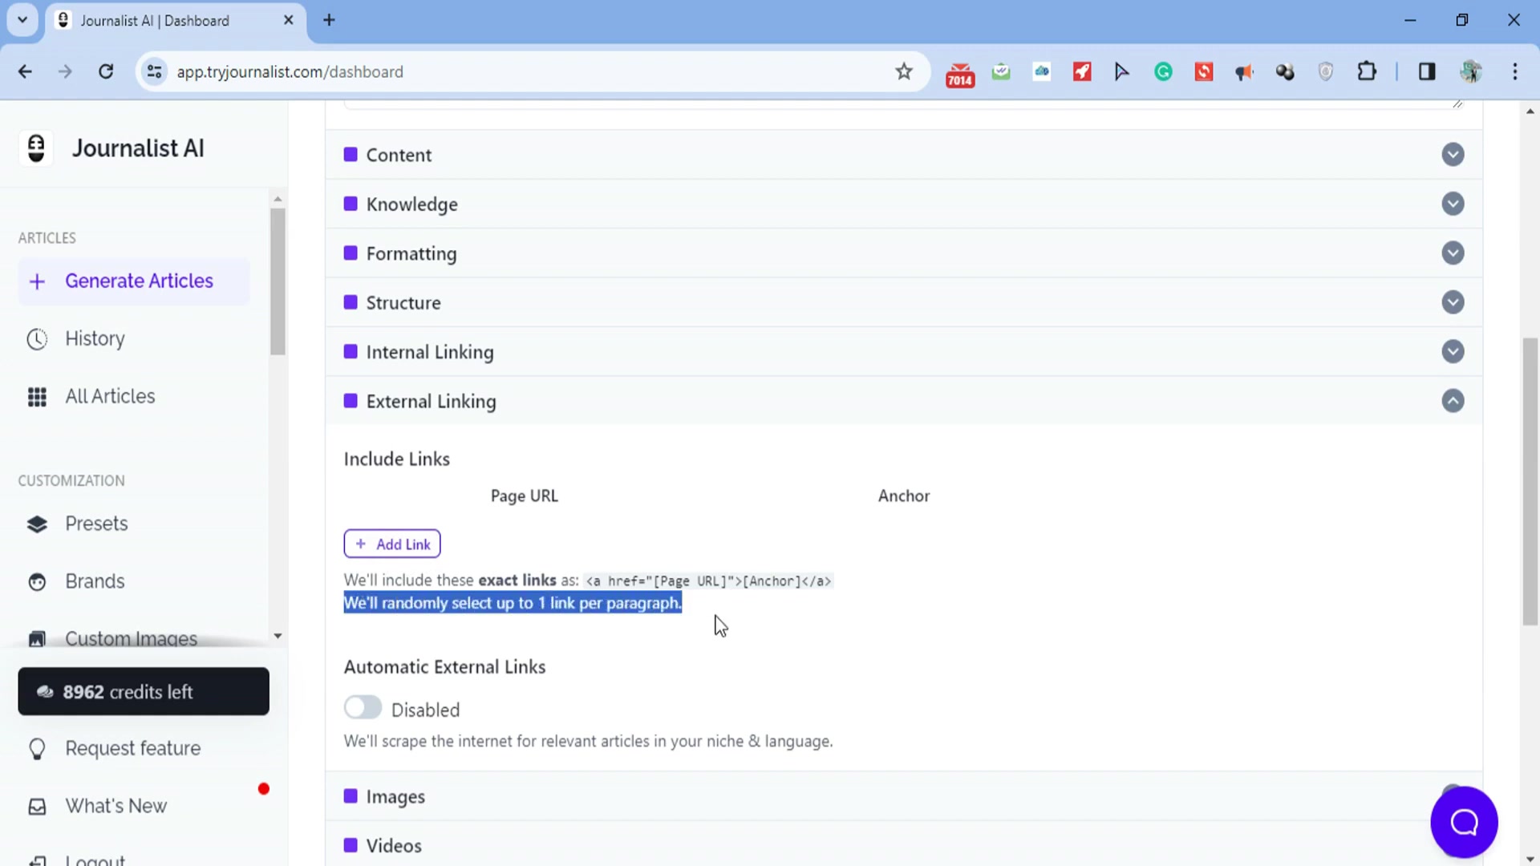1540x866 pixels.
Task: Click the All Articles grid icon
Action: [x=37, y=397]
